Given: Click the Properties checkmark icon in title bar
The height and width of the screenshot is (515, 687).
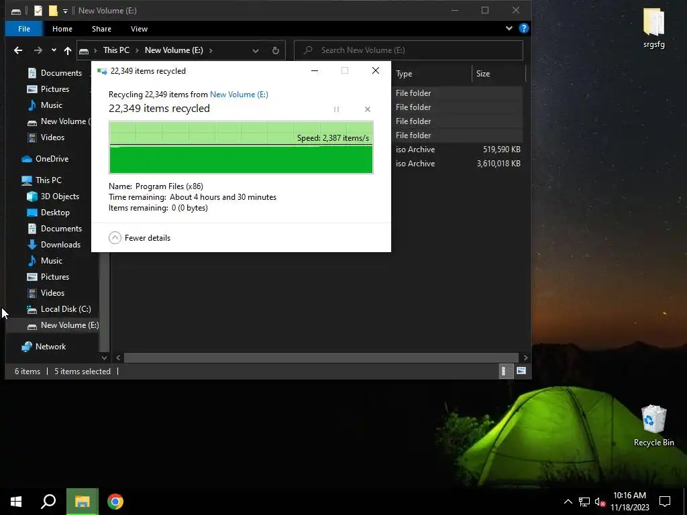Looking at the screenshot, I should click(38, 11).
